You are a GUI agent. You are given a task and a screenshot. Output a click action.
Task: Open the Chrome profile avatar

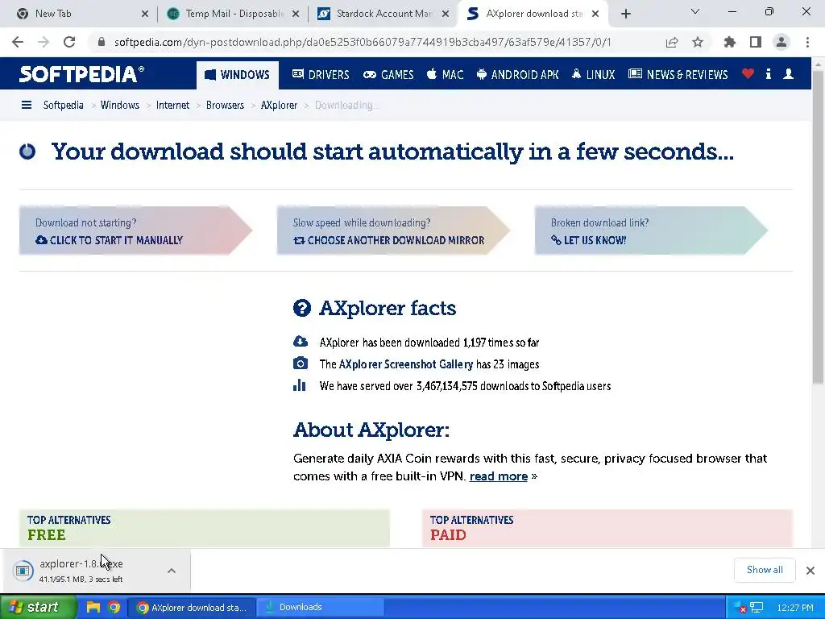tap(781, 42)
